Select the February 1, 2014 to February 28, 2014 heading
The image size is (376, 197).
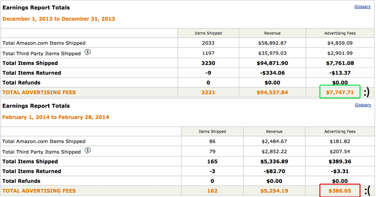click(x=55, y=117)
